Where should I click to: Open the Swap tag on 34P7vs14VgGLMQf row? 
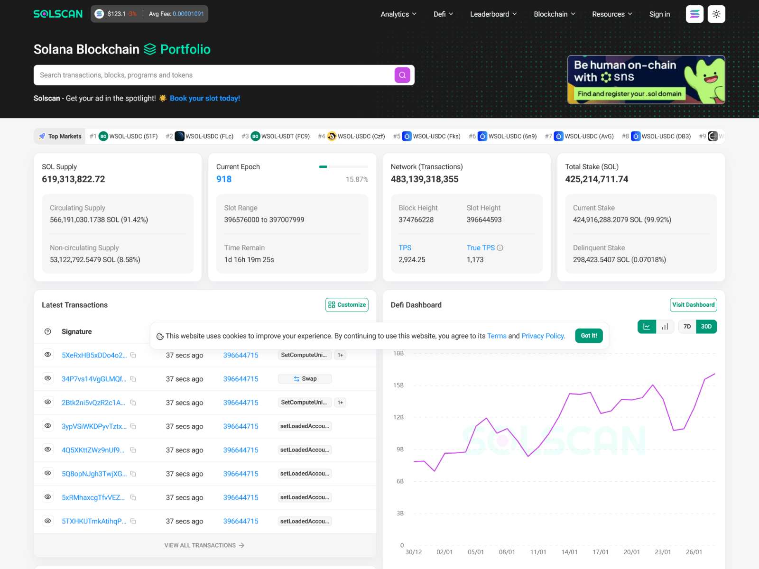pyautogui.click(x=305, y=379)
